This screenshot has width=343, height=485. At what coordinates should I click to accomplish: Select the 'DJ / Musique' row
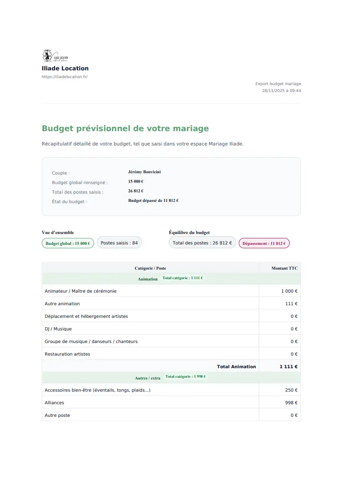pos(171,329)
